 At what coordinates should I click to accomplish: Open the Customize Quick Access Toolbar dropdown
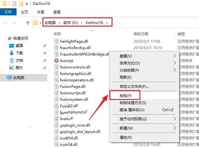tap(27, 4)
